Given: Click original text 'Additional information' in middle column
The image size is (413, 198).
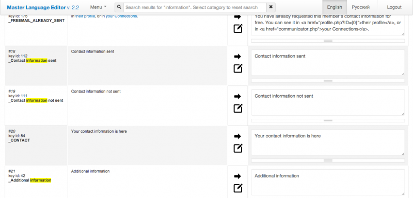Looking at the screenshot, I should [x=90, y=171].
